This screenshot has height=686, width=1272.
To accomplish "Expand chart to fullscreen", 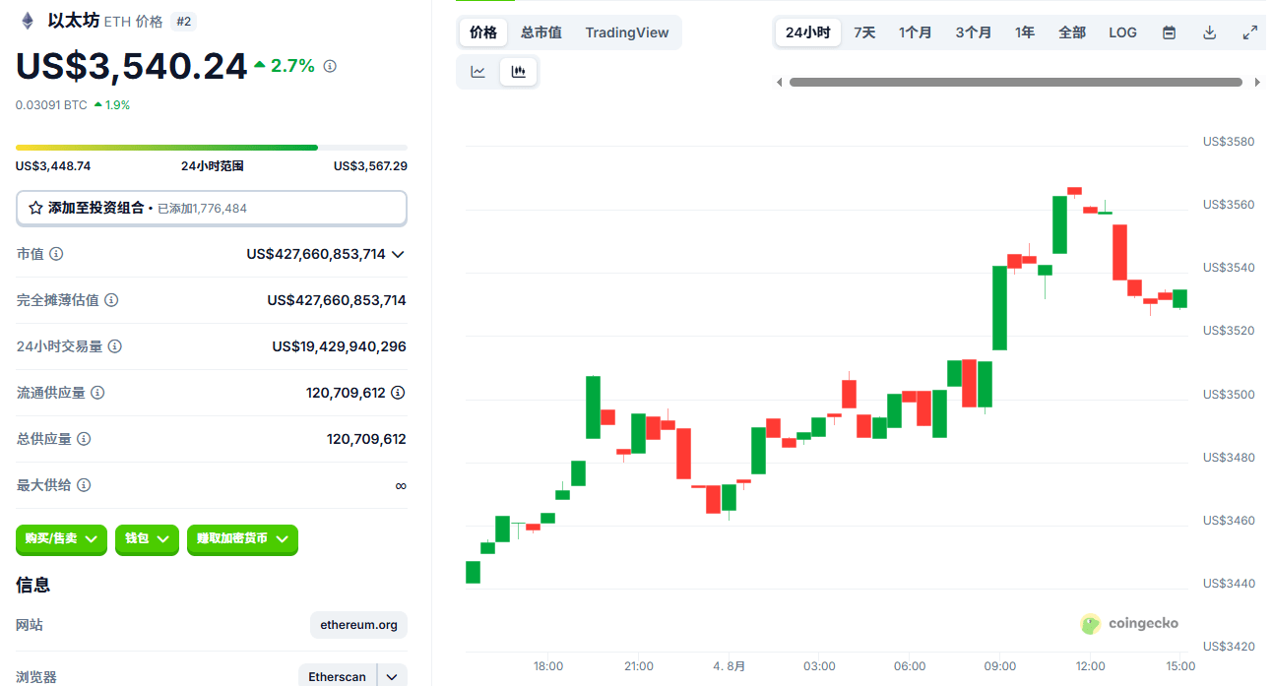I will 1250,32.
